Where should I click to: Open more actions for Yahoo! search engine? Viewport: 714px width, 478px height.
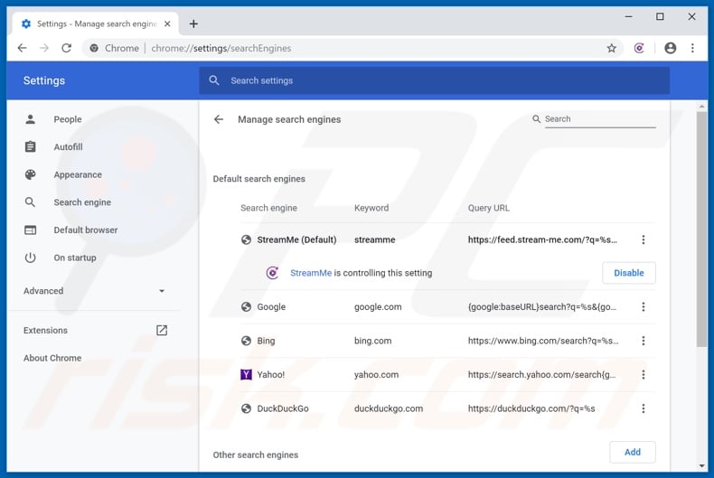pos(643,375)
